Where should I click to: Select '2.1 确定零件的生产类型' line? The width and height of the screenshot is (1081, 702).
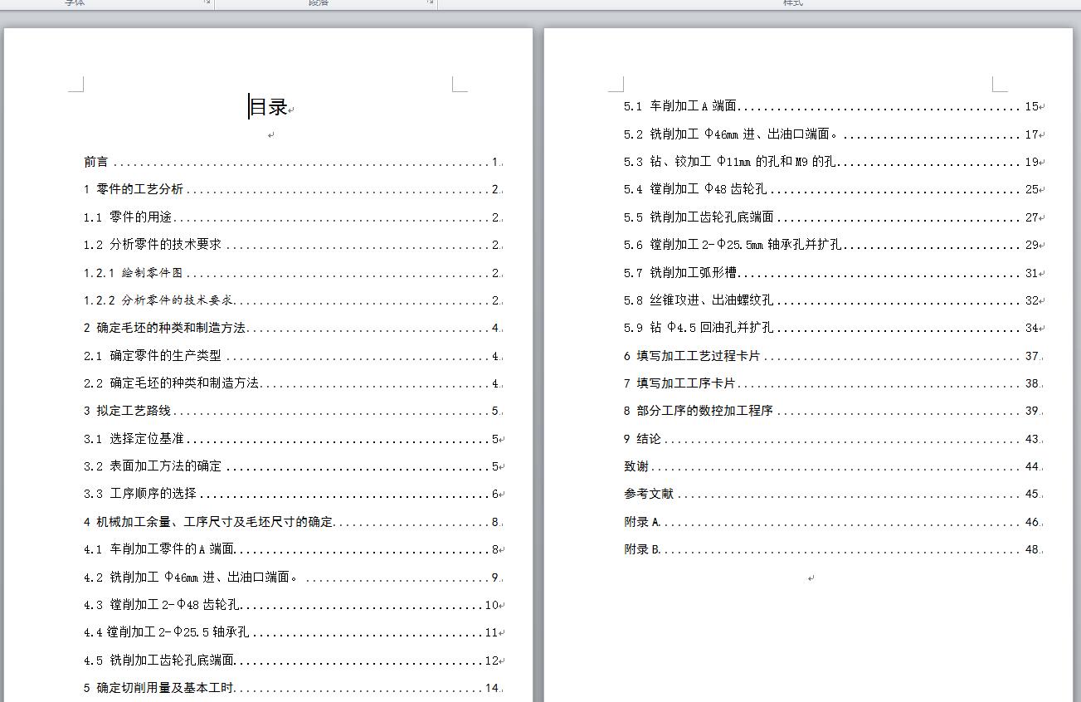click(293, 356)
